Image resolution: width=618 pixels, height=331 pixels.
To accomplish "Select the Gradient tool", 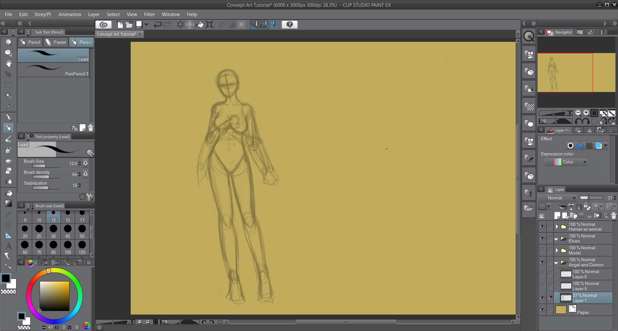I will point(9,203).
